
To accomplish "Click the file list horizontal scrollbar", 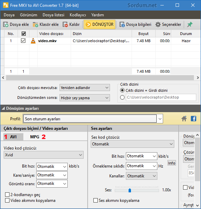I will (x=100, y=78).
